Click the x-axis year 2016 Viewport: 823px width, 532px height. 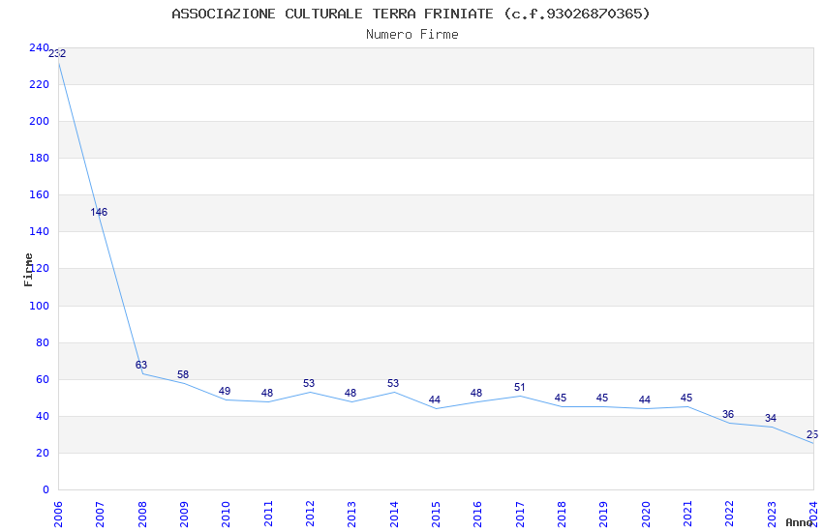(x=477, y=515)
